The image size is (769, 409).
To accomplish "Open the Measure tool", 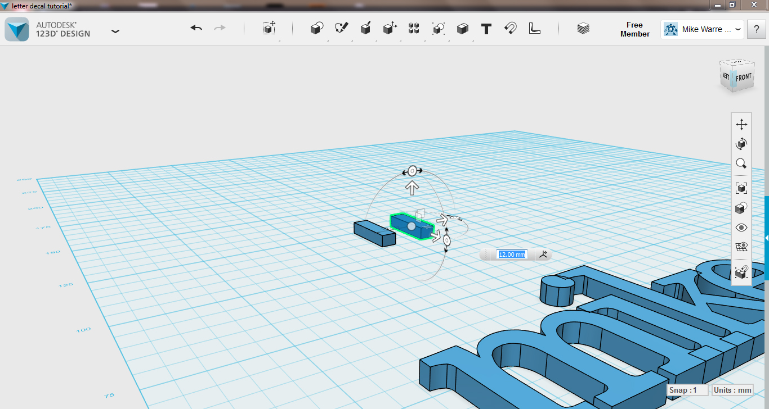I will 534,29.
